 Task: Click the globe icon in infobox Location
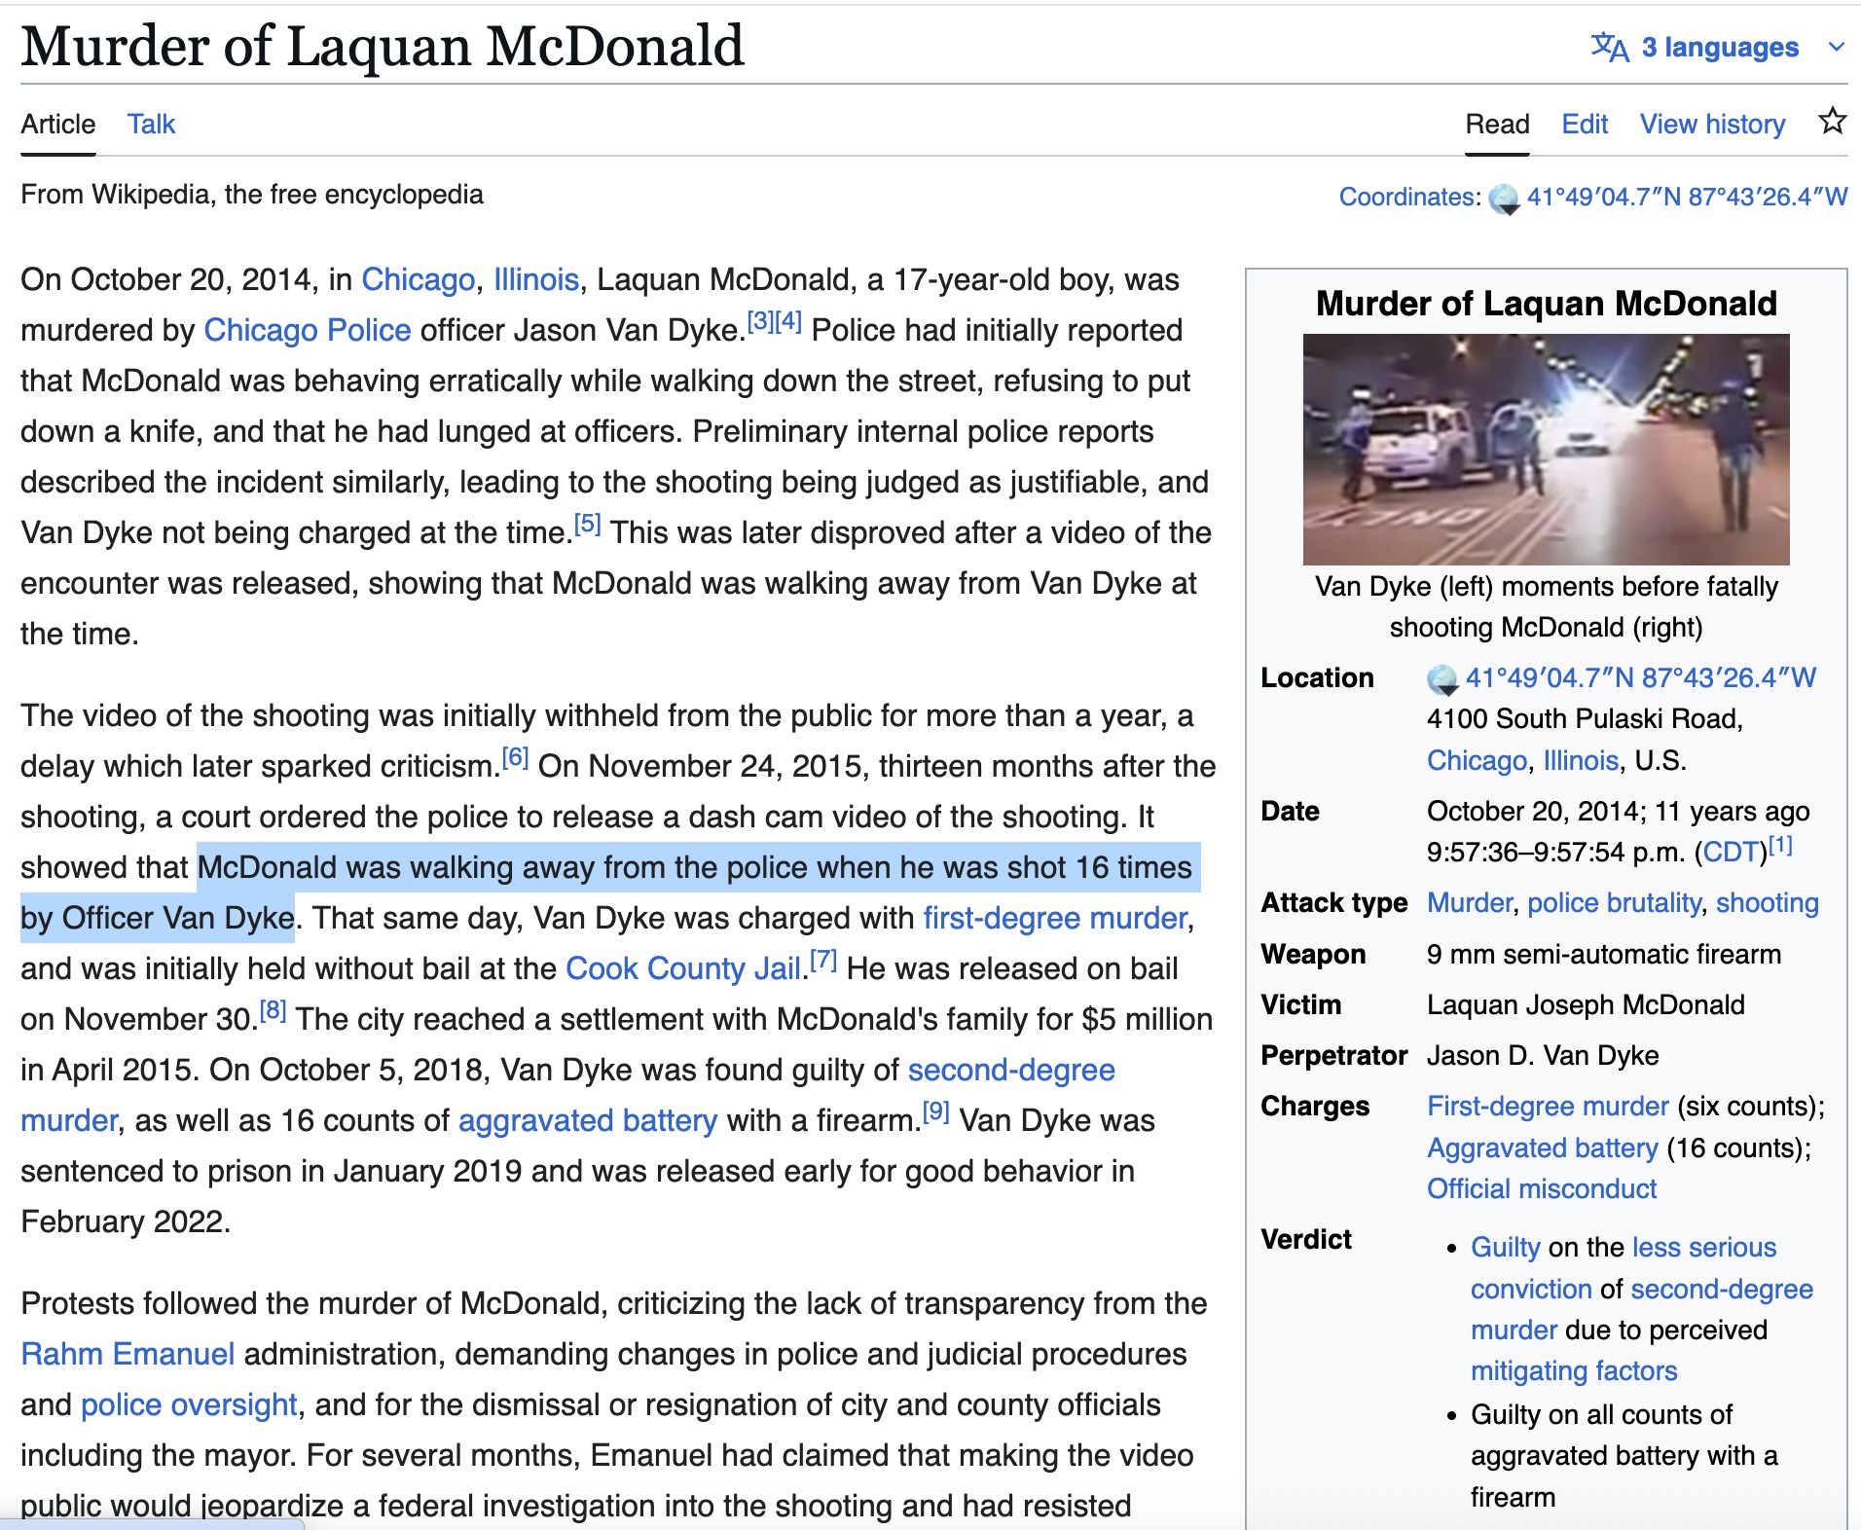[x=1441, y=679]
